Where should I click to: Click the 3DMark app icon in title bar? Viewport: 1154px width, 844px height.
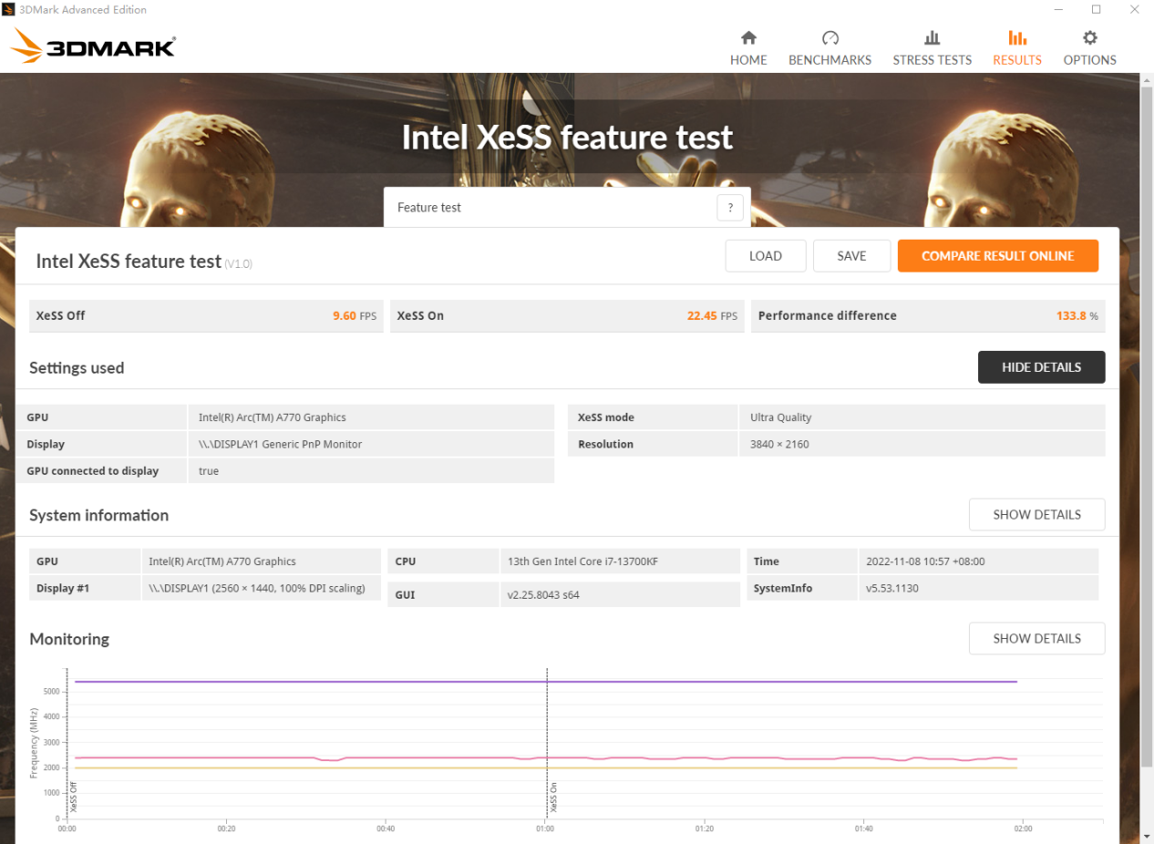[x=9, y=9]
